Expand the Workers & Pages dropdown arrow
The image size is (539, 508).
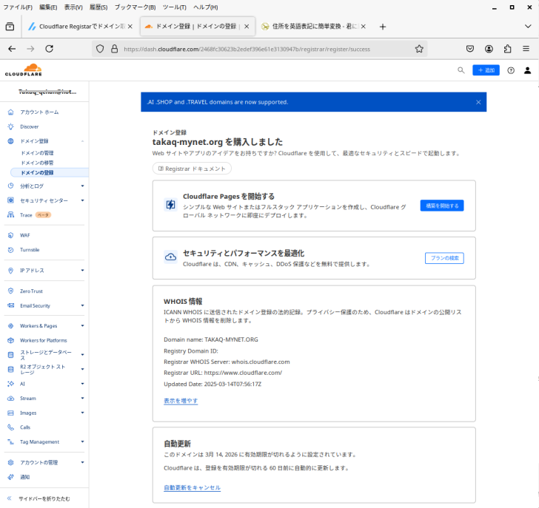tap(82, 326)
